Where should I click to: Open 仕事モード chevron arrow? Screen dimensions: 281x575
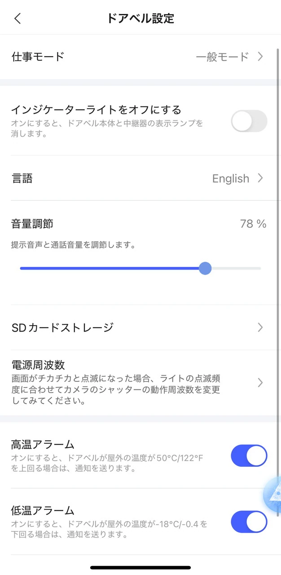click(260, 57)
